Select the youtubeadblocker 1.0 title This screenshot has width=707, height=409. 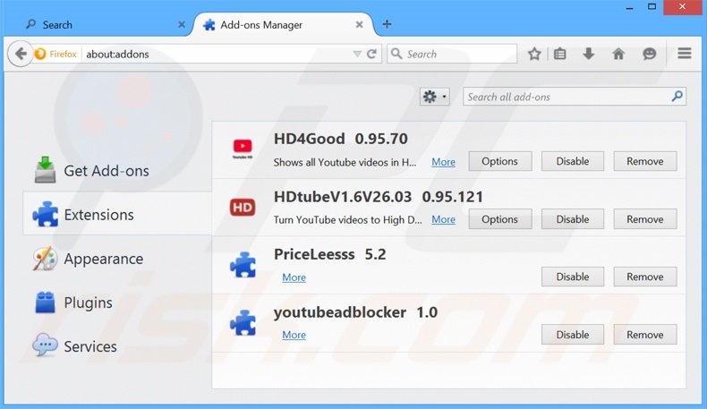point(356,312)
